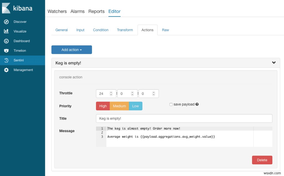Increment the throttle hours value
Screen dimensions: 284x176
(x=111, y=92)
